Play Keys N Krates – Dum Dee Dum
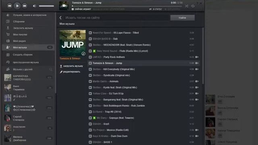This screenshot has width=258, height=145. point(90,136)
